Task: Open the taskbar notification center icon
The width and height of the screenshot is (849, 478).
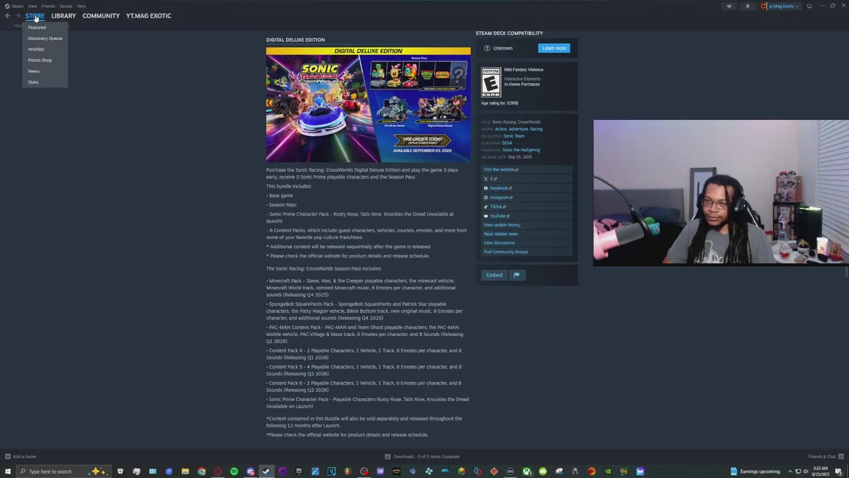Action: click(838, 471)
